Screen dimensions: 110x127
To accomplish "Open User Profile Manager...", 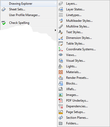I will coord(24,15).
